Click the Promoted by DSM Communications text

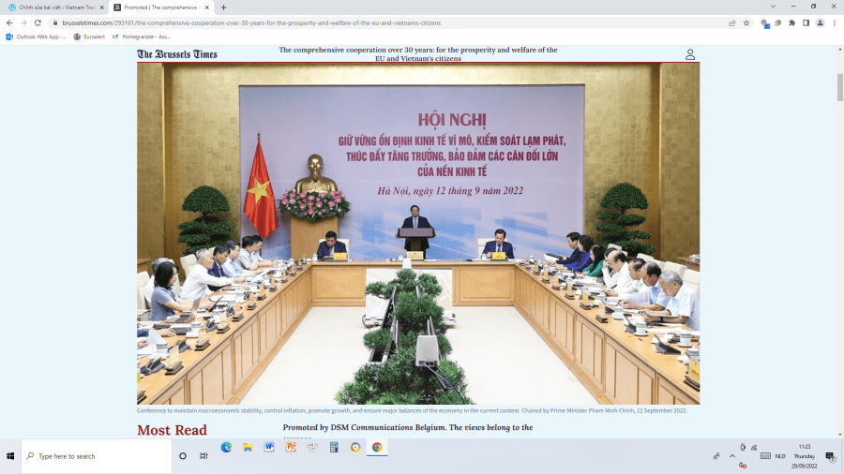(408, 427)
